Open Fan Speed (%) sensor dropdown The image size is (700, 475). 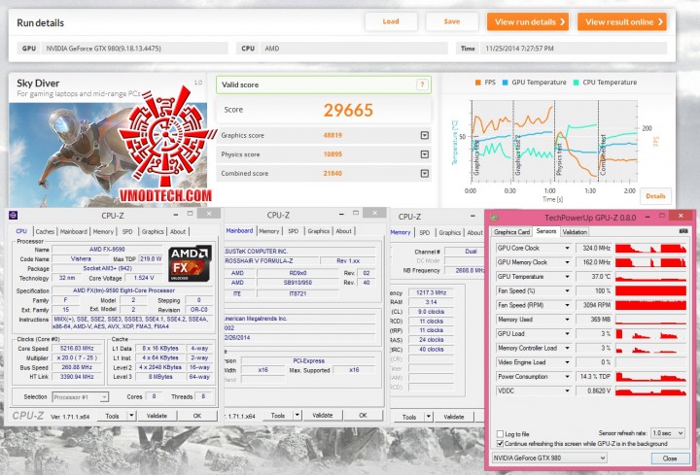[568, 290]
